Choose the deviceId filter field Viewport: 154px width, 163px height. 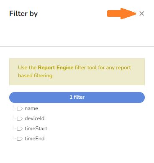point(34,118)
